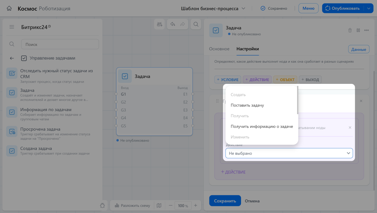Open more options three-dot icon
This screenshot has height=213, width=377.
(x=367, y=30)
